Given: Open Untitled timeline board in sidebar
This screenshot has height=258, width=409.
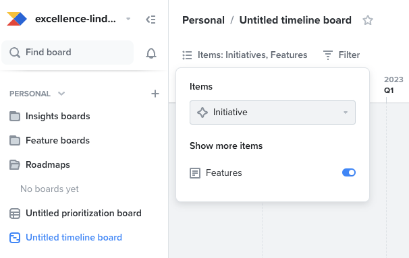Looking at the screenshot, I should [x=65, y=238].
